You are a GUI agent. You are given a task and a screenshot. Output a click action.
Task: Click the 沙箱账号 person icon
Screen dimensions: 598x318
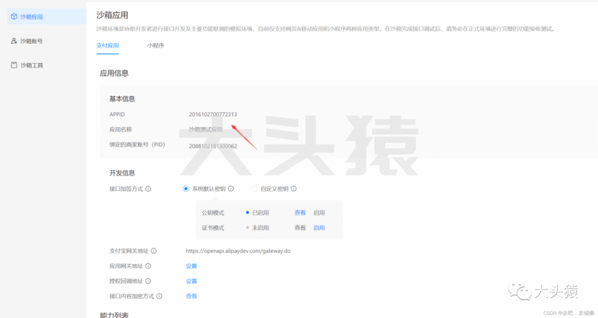14,41
